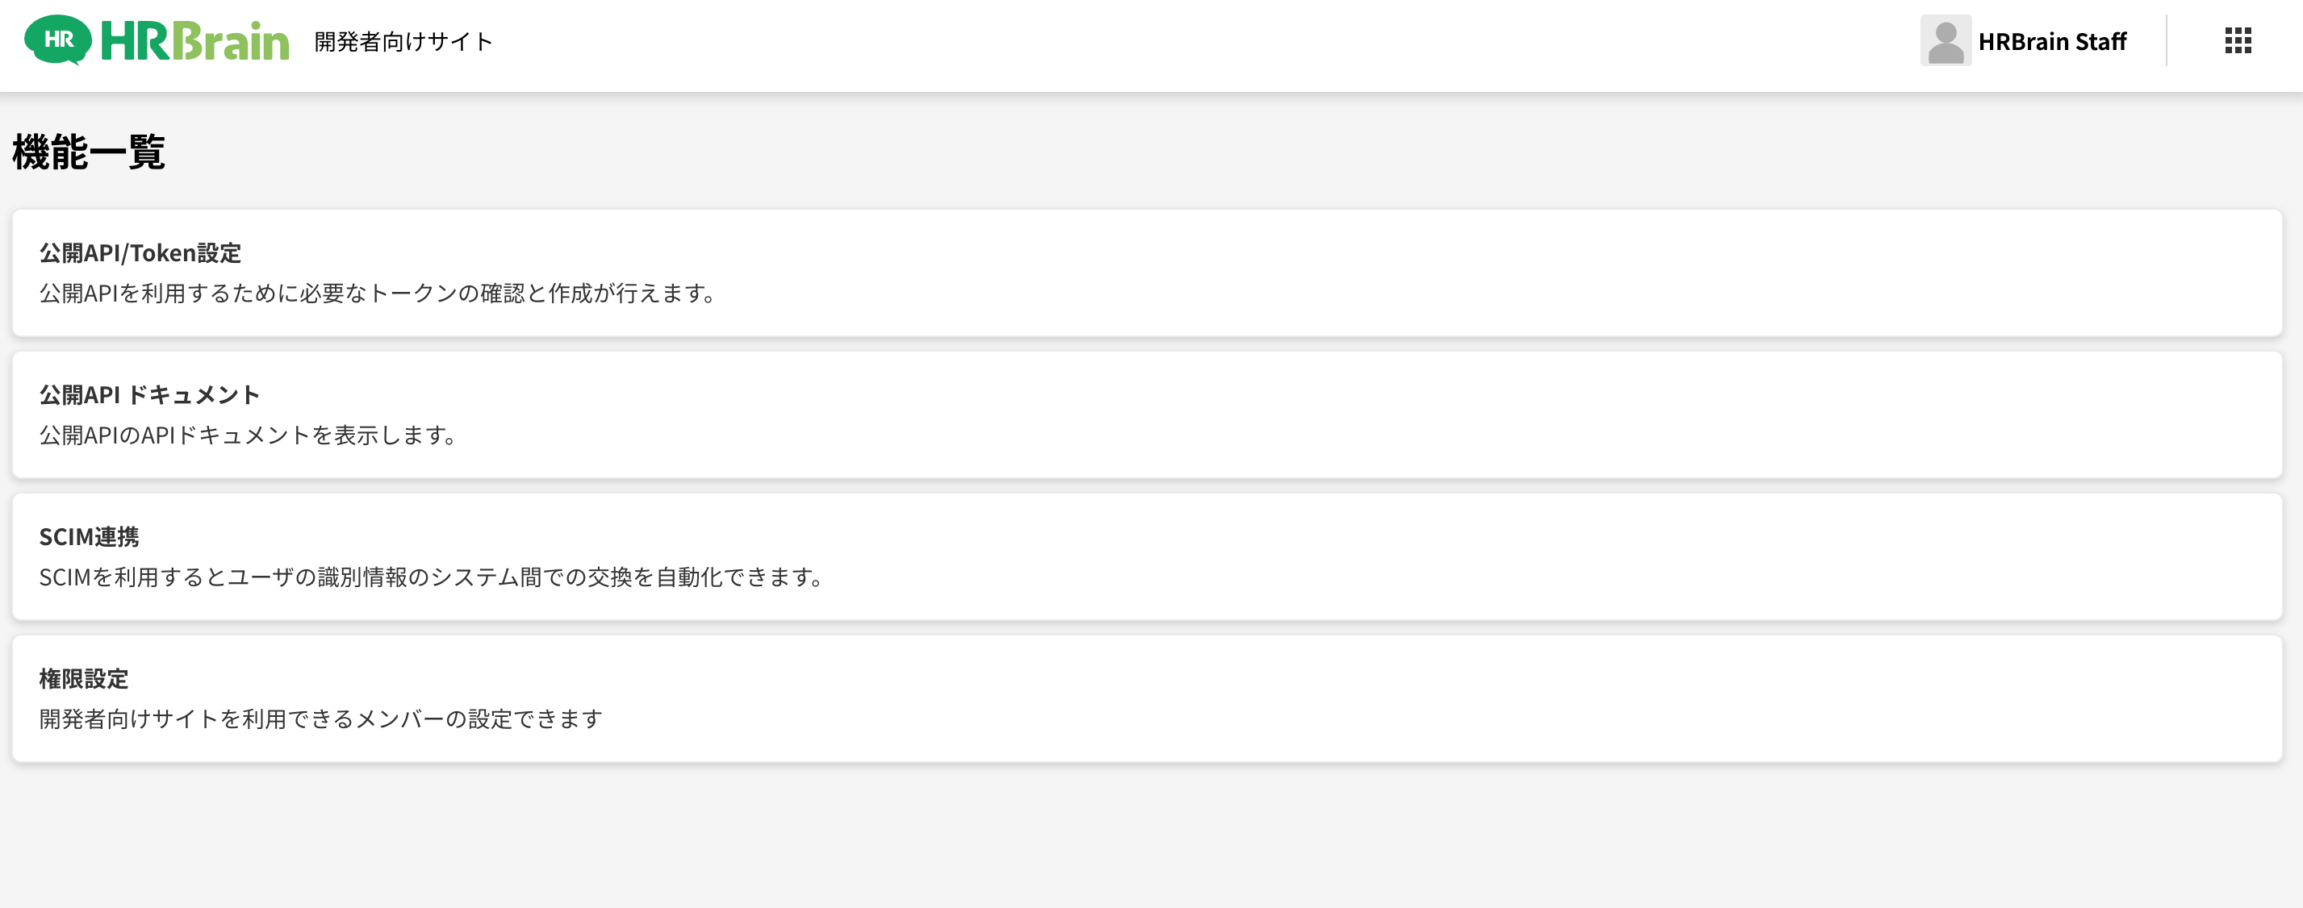Click the 機能一覧 page heading
Screen dimensions: 2303x908
[89, 152]
